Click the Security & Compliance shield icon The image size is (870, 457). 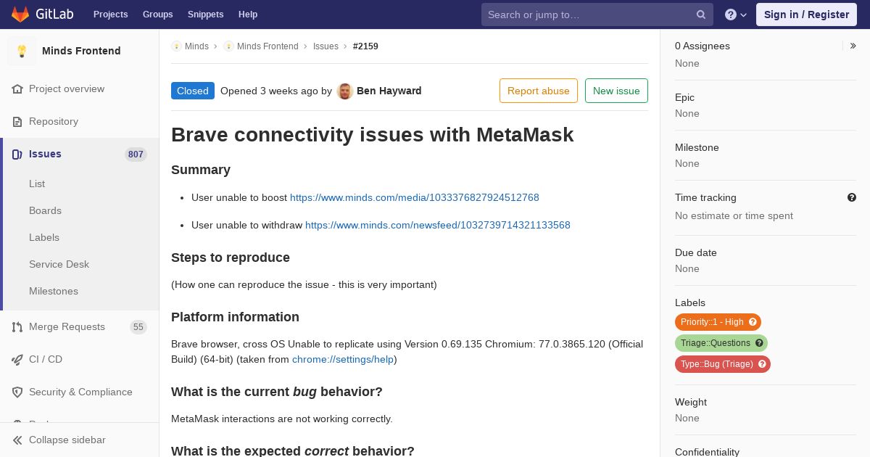[x=17, y=392]
